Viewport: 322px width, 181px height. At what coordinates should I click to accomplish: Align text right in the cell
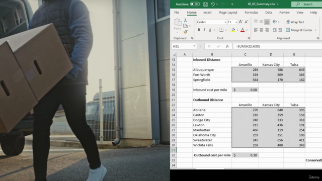point(267,30)
